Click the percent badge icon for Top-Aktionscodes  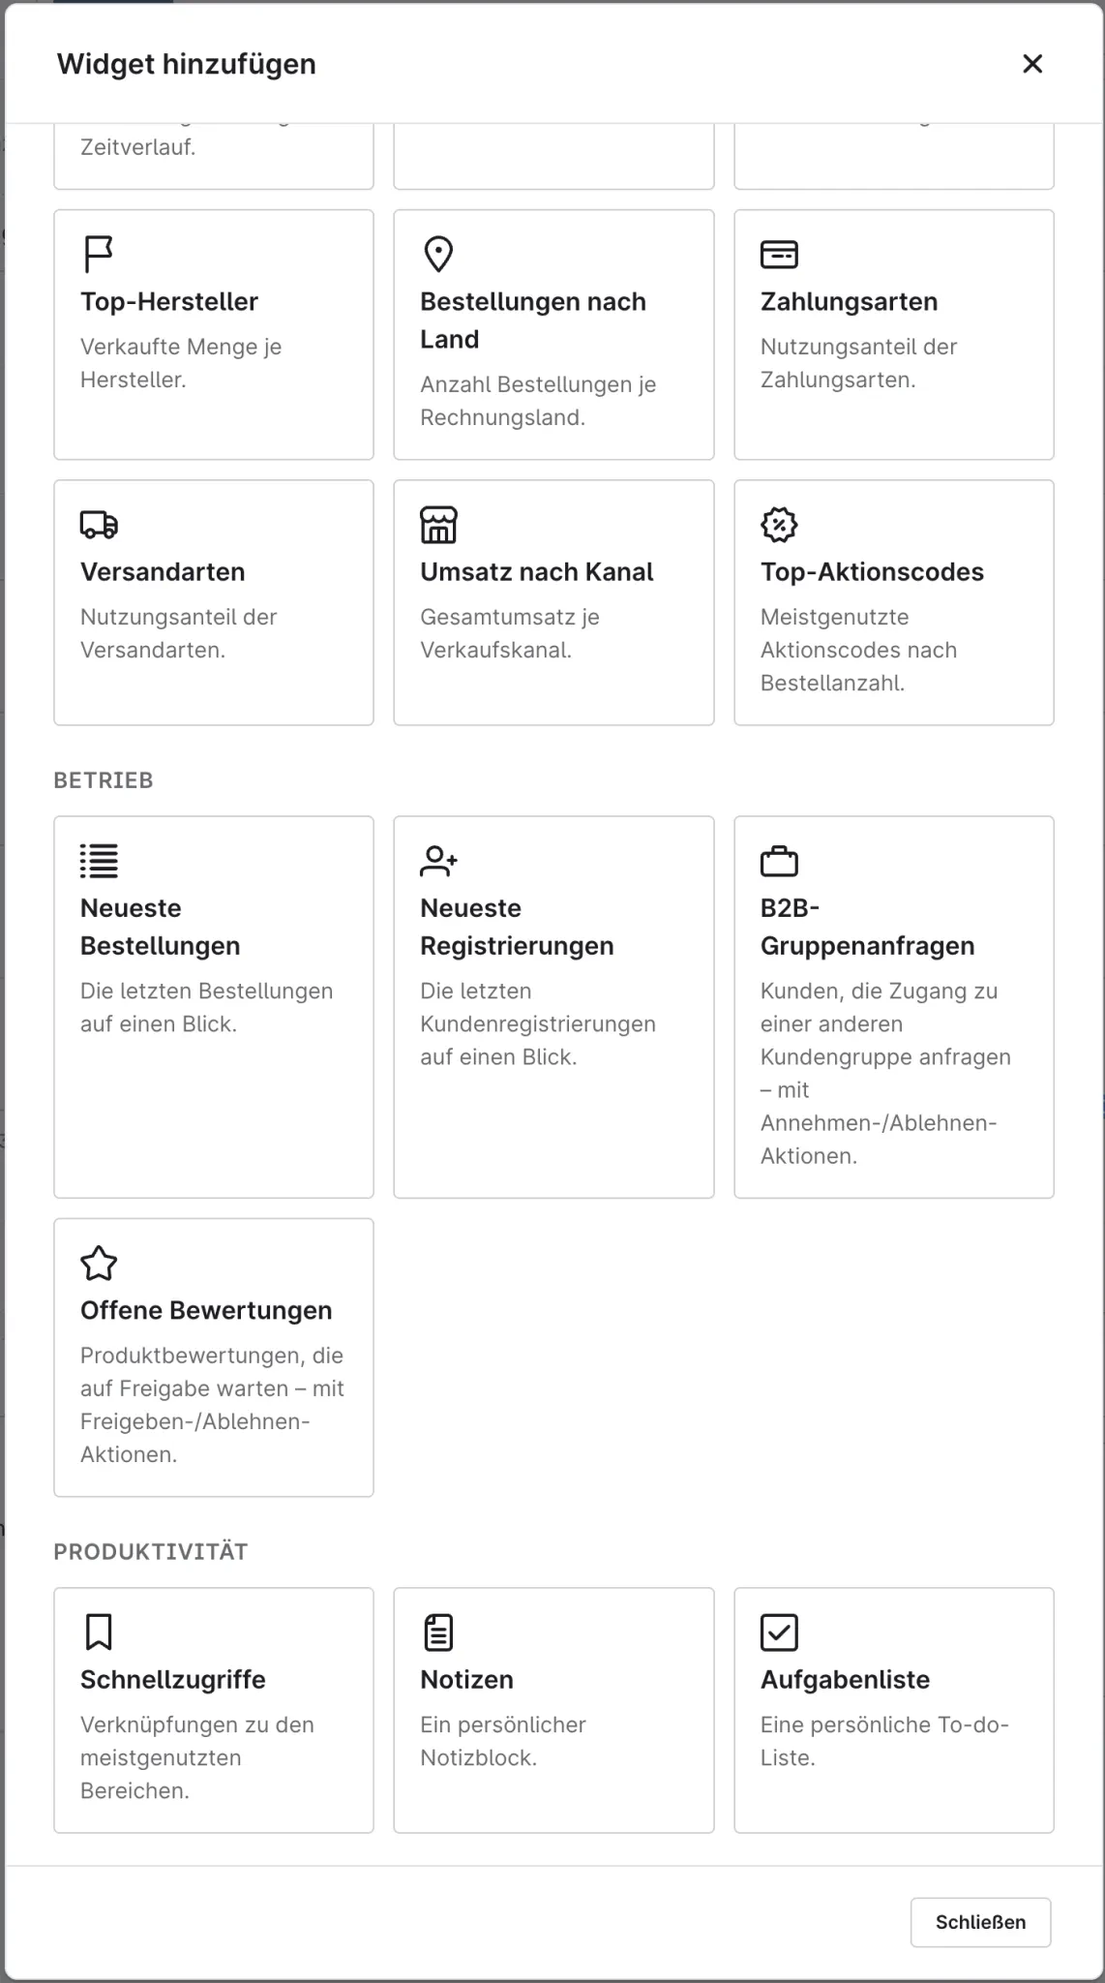point(779,525)
